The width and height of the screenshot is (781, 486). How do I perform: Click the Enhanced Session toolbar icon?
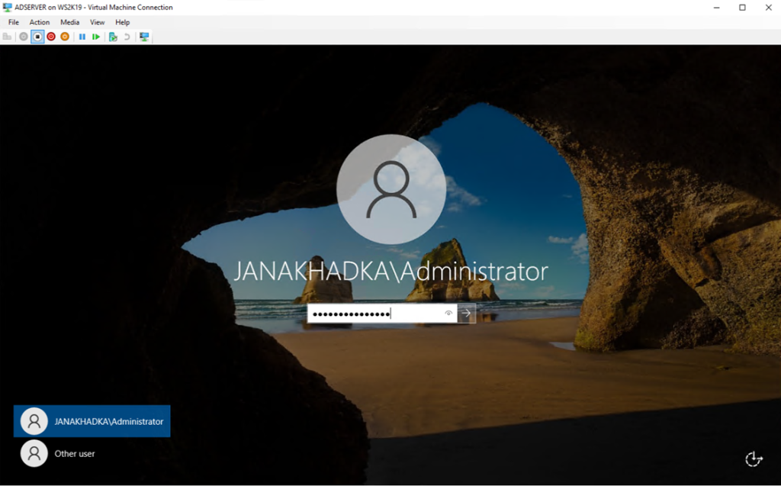tap(144, 37)
